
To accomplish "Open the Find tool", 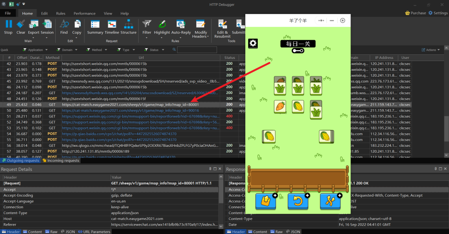I will click(64, 27).
